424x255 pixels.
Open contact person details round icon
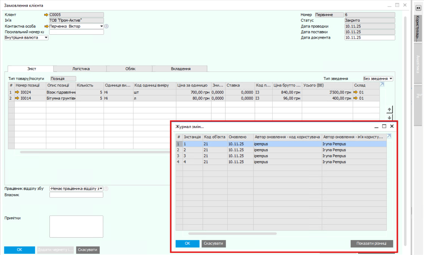coord(107,26)
